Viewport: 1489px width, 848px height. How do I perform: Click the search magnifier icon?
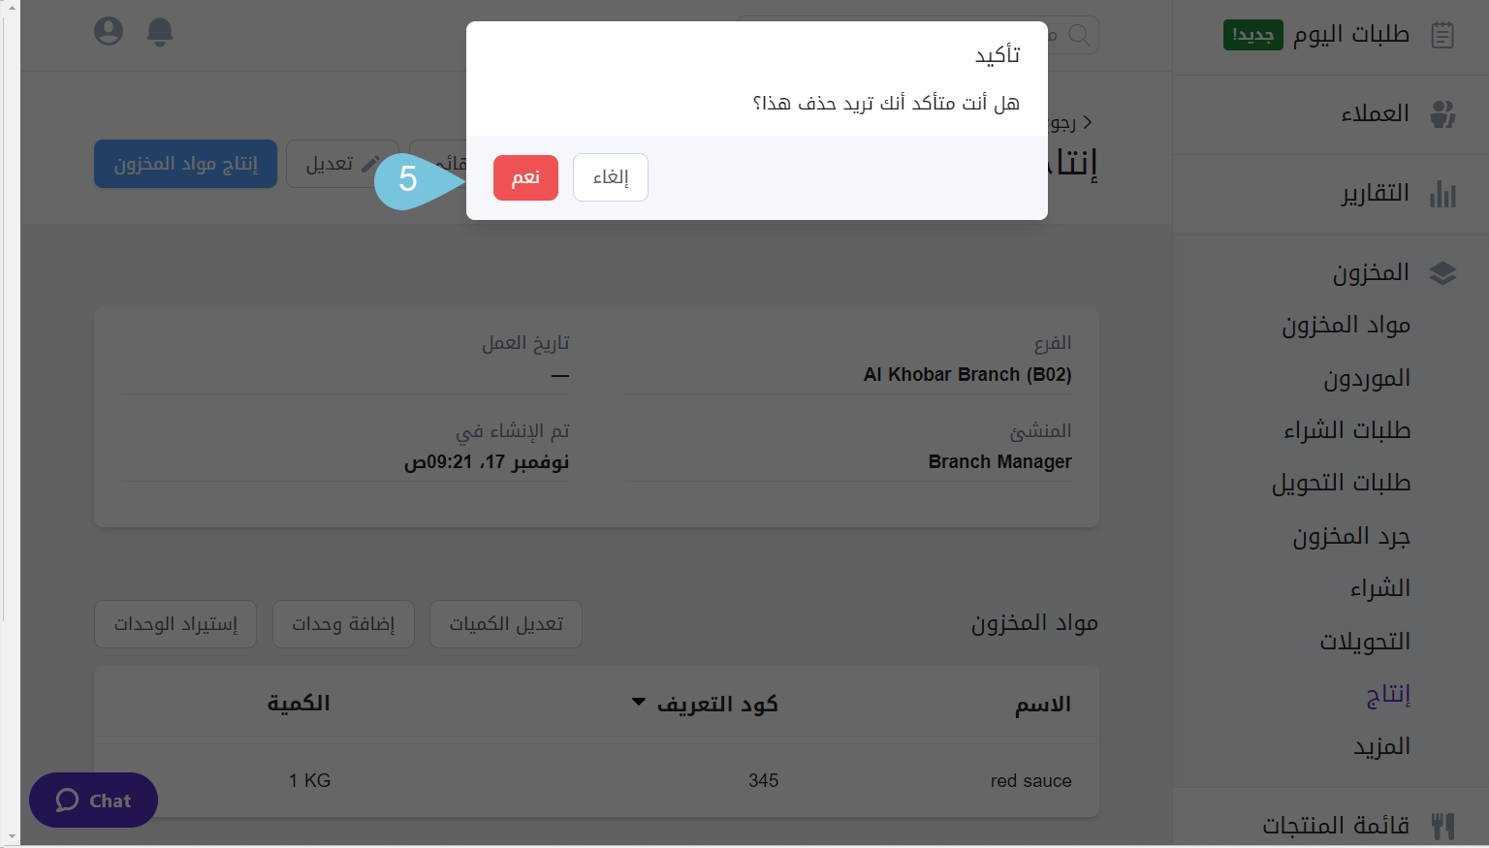(x=1080, y=36)
